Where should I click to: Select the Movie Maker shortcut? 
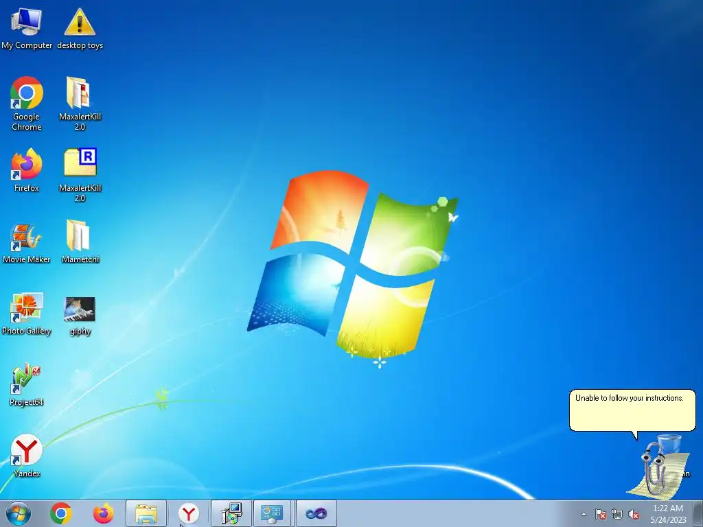coord(27,243)
